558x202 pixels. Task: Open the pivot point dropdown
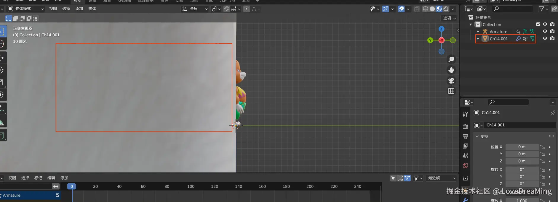click(216, 9)
